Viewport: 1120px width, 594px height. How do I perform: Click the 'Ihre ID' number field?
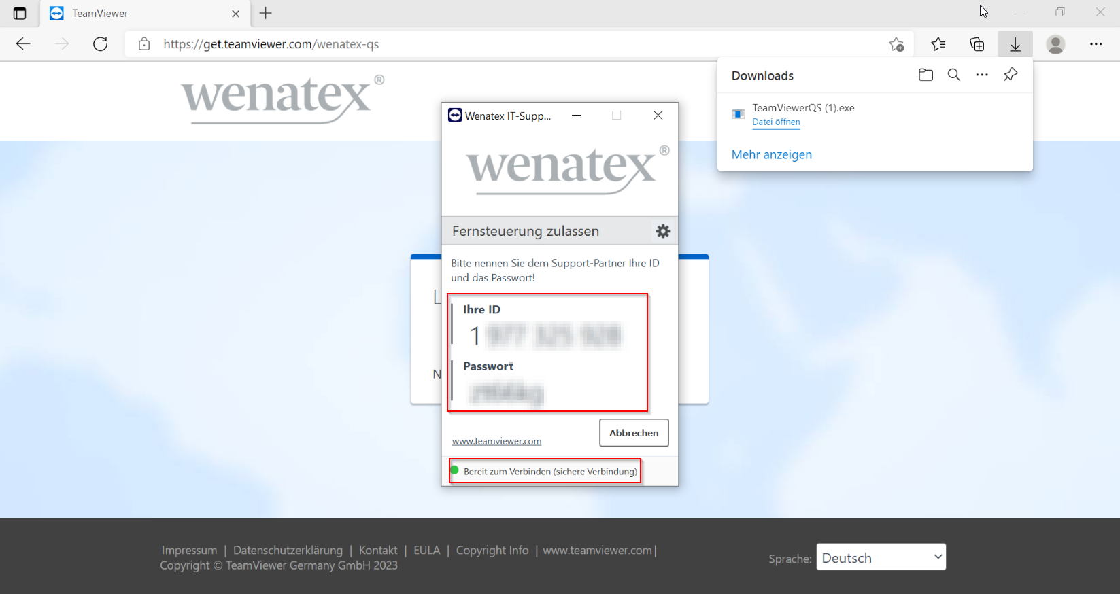545,336
